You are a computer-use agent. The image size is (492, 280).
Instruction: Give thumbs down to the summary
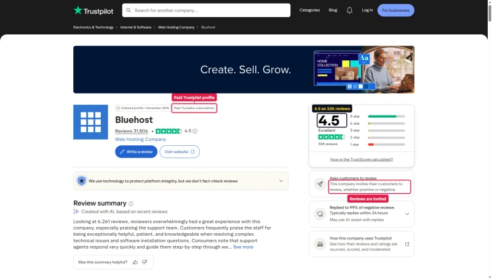[x=145, y=262]
